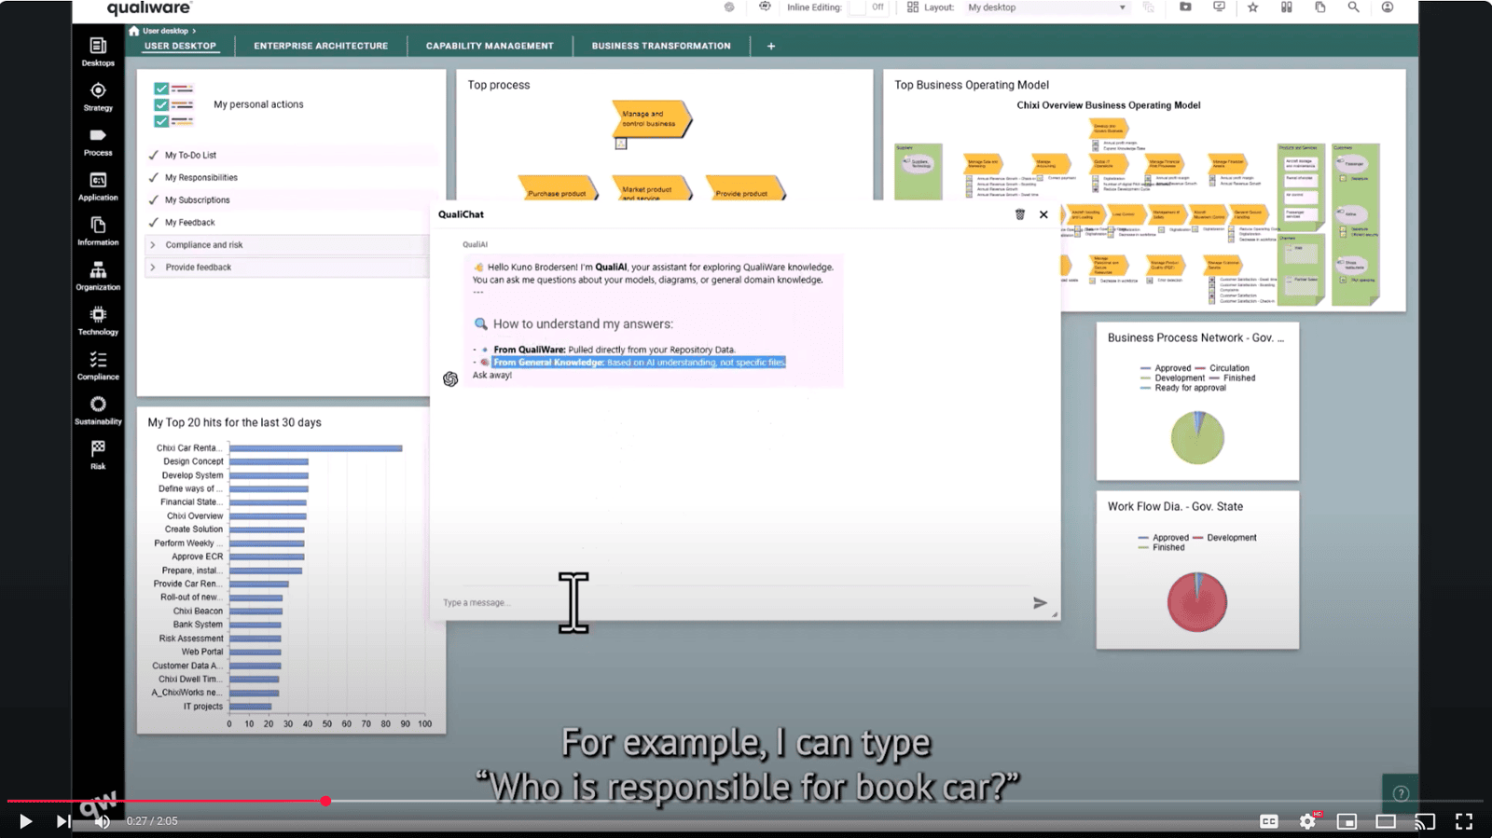The width and height of the screenshot is (1492, 838).
Task: Open the Risk sidebar icon
Action: click(x=98, y=454)
